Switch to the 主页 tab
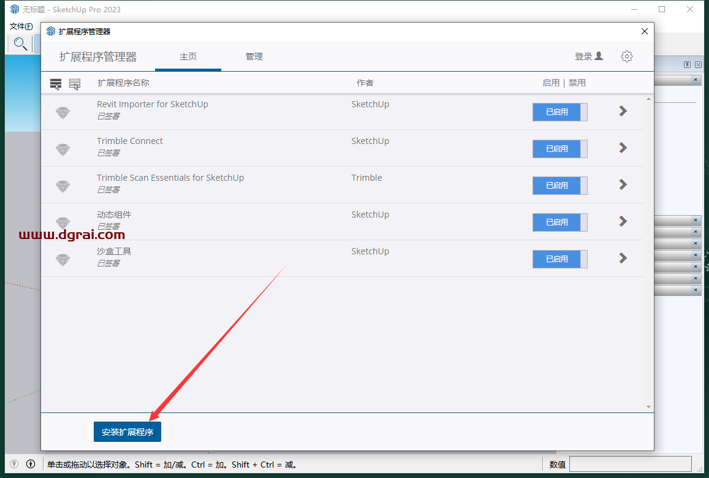The height and width of the screenshot is (478, 709). [188, 56]
